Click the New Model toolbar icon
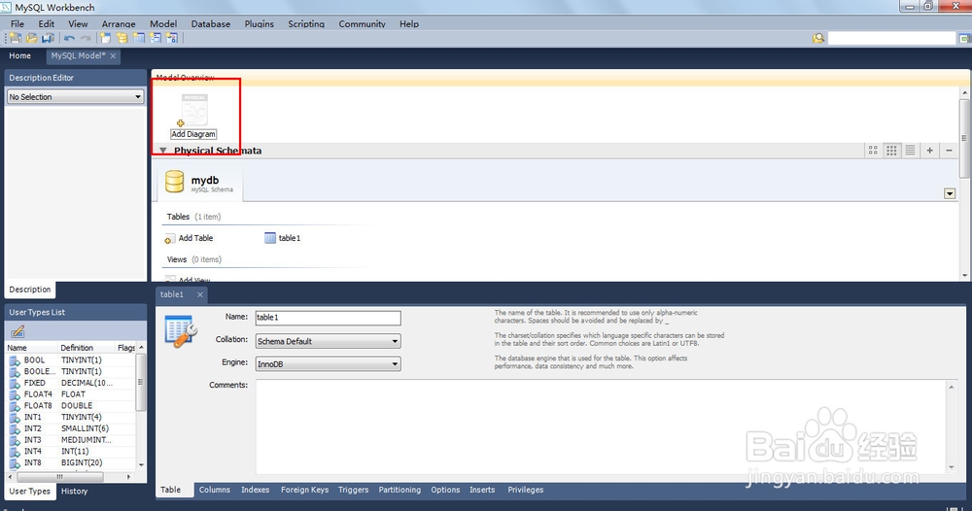972x511 pixels. 15,38
